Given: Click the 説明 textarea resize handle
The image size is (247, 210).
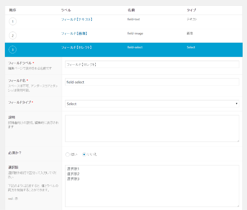Looking at the screenshot, I should (238, 141).
